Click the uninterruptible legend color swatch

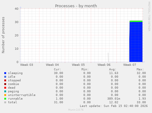pyautogui.click(x=5, y=95)
